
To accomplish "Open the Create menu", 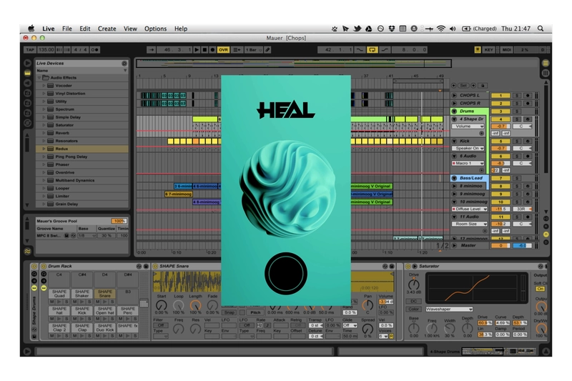I will [x=107, y=29].
